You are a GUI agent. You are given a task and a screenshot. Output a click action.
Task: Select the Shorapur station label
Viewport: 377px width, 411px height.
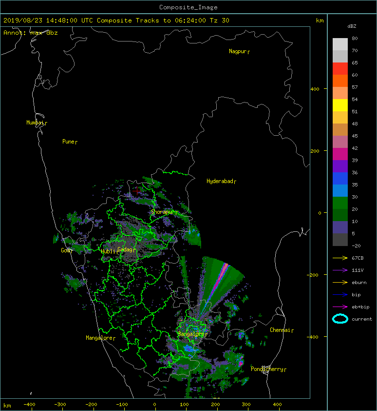(164, 212)
